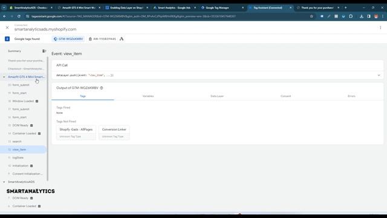Switch to the Google Tag Manager browser tab
387x218 pixels.
[223, 8]
